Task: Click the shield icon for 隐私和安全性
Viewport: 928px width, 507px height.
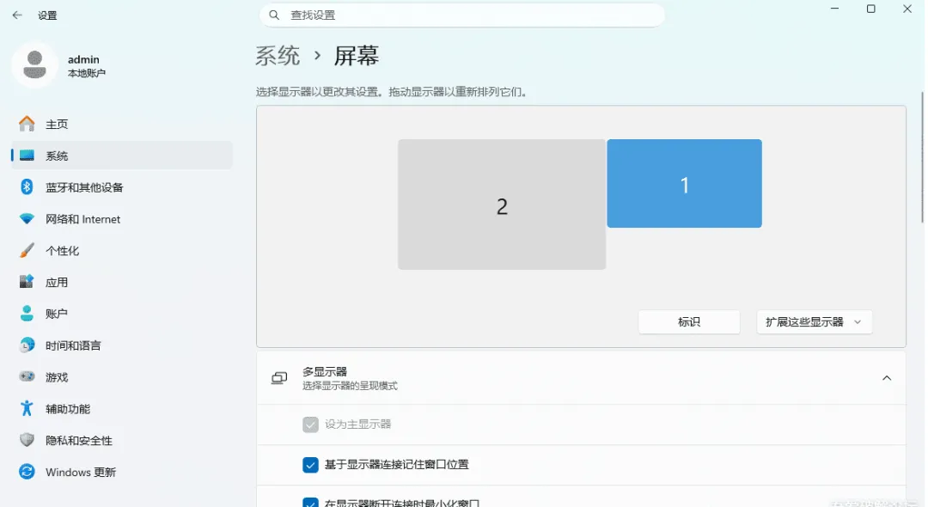Action: [x=27, y=440]
